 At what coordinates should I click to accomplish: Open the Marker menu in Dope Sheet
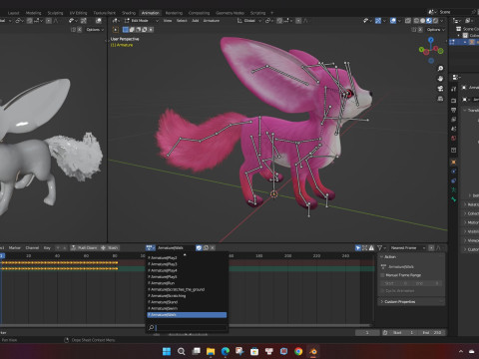[15, 248]
